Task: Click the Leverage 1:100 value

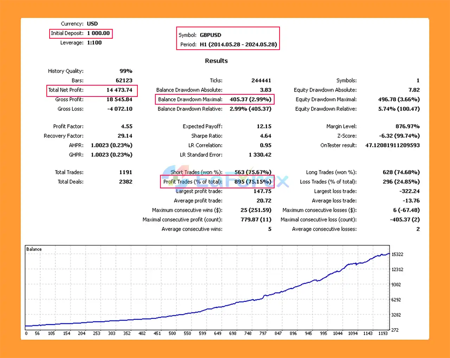Action: pyautogui.click(x=94, y=43)
